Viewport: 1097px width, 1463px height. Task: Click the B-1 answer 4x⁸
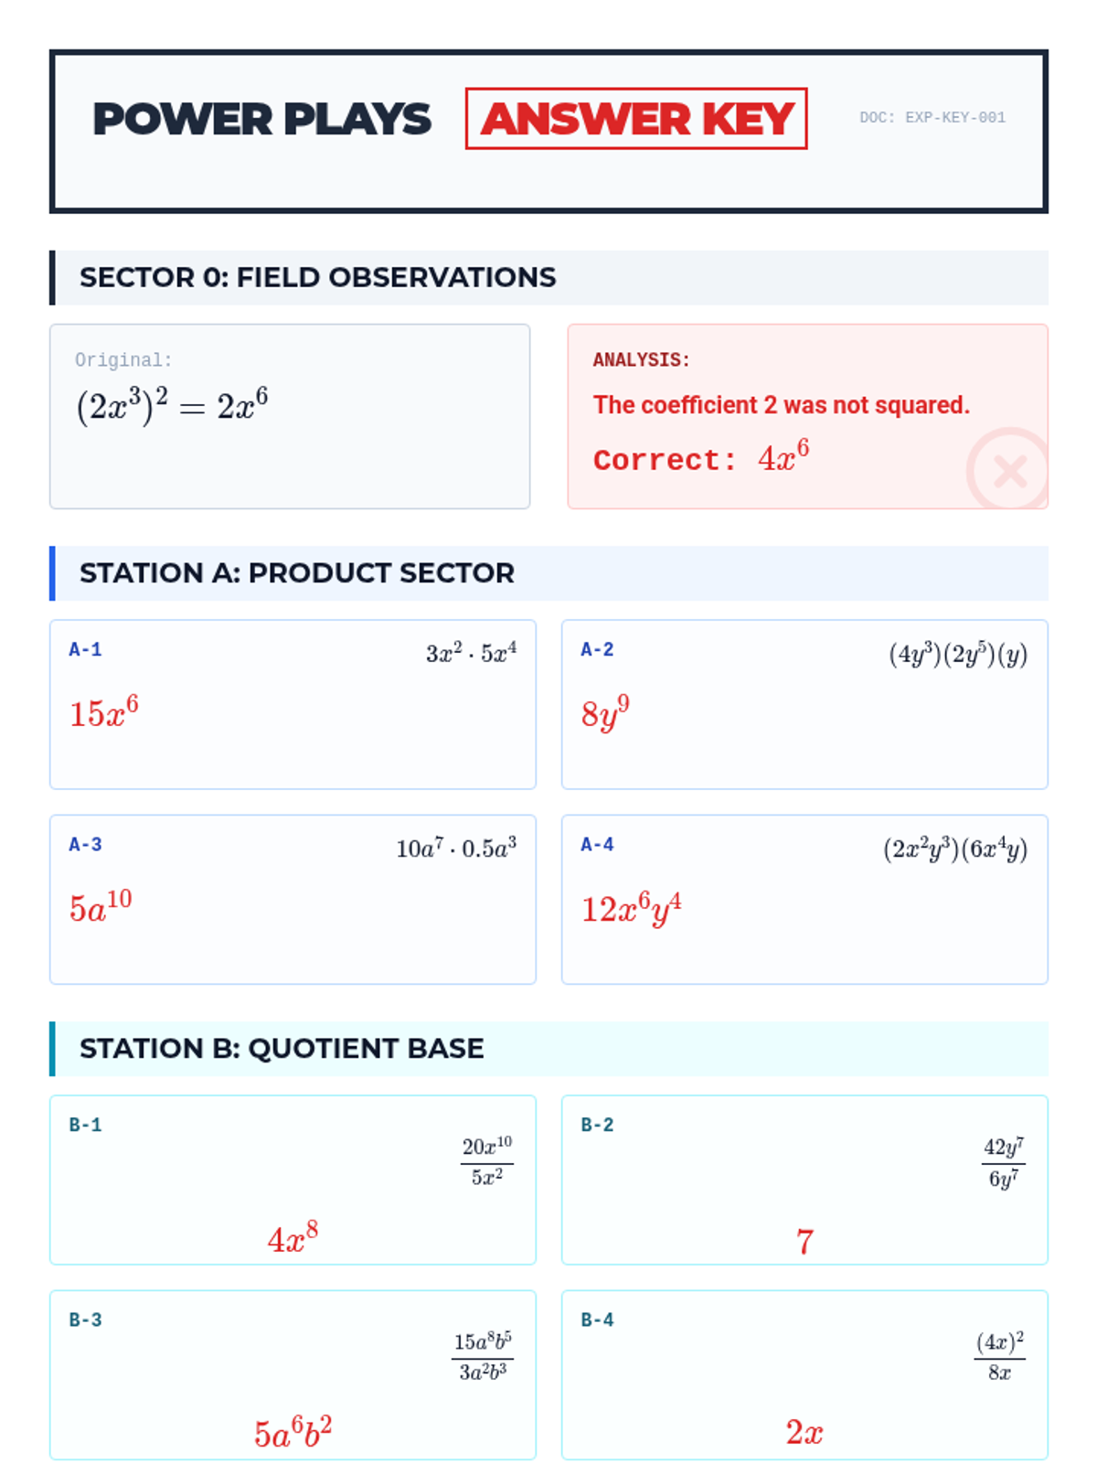pyautogui.click(x=293, y=1239)
